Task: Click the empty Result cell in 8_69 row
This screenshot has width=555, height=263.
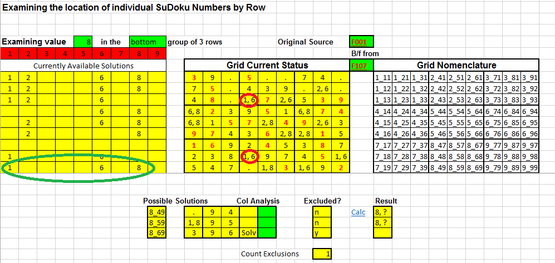Action: pos(382,233)
